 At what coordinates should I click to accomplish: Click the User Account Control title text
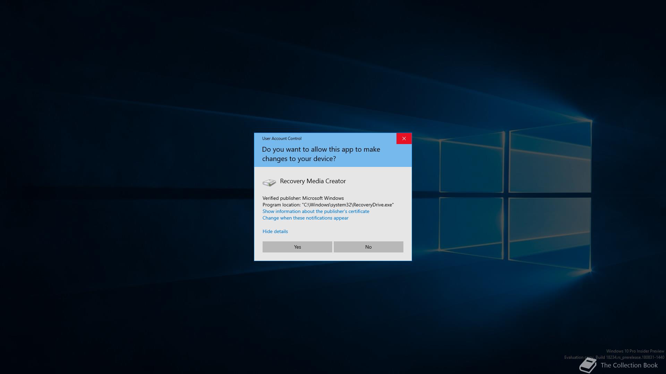pyautogui.click(x=282, y=139)
